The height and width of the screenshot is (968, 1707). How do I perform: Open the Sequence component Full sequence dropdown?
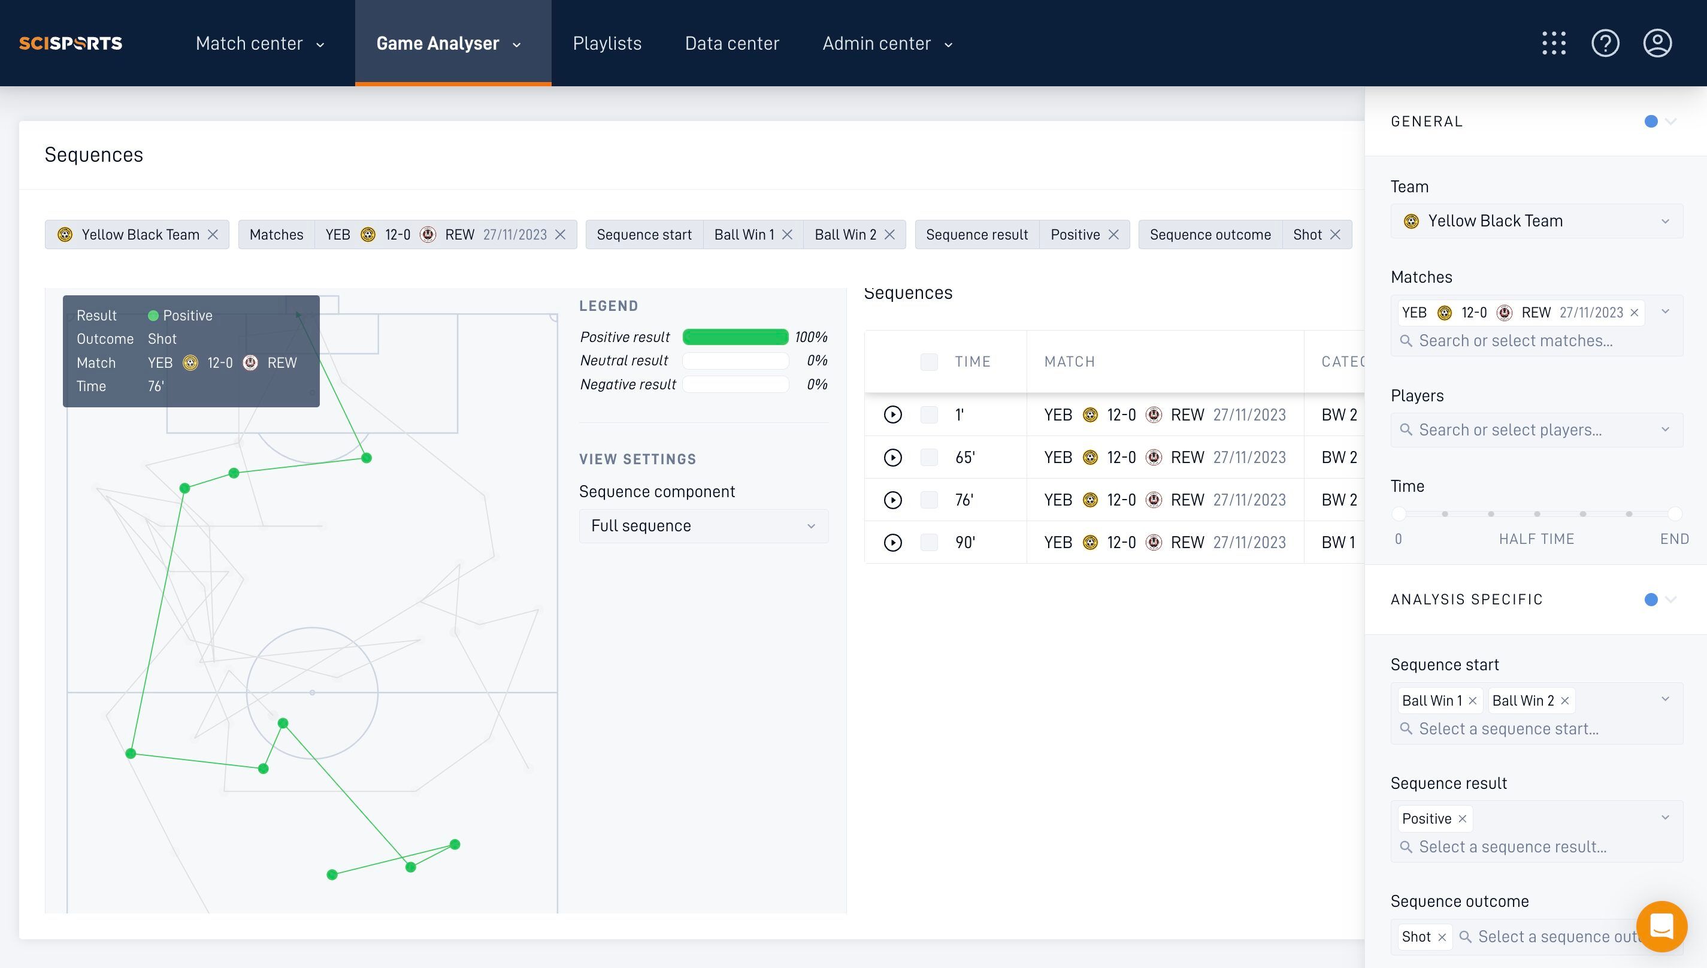point(703,526)
